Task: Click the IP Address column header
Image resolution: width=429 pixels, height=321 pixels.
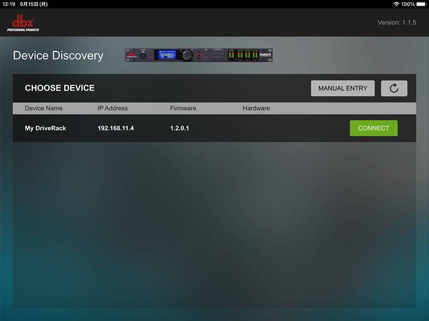Action: pos(113,108)
